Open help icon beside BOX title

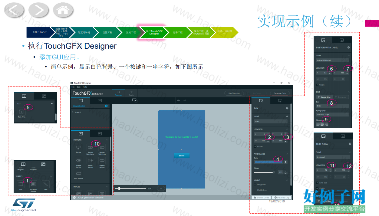287,108
